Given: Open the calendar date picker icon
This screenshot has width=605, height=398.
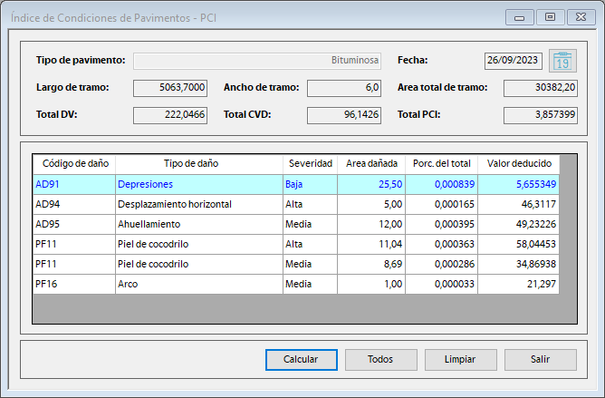Looking at the screenshot, I should tap(562, 61).
